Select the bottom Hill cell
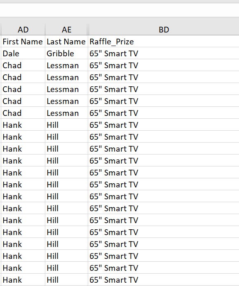The height and width of the screenshot is (286, 239). point(66,279)
